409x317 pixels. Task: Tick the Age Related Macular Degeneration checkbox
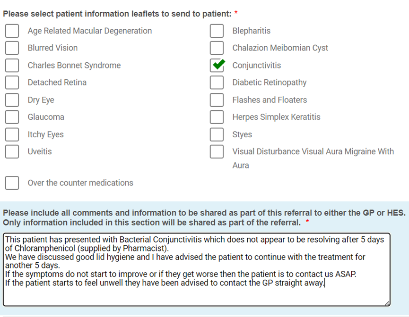click(12, 31)
